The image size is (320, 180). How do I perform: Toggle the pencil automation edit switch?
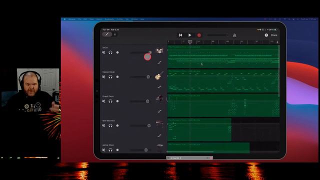coord(107,34)
